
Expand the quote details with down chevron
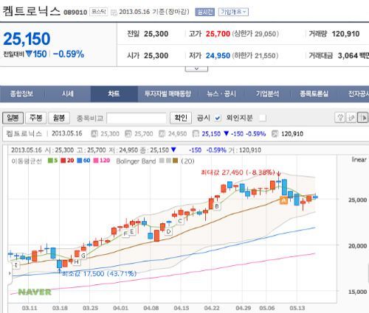click(196, 69)
